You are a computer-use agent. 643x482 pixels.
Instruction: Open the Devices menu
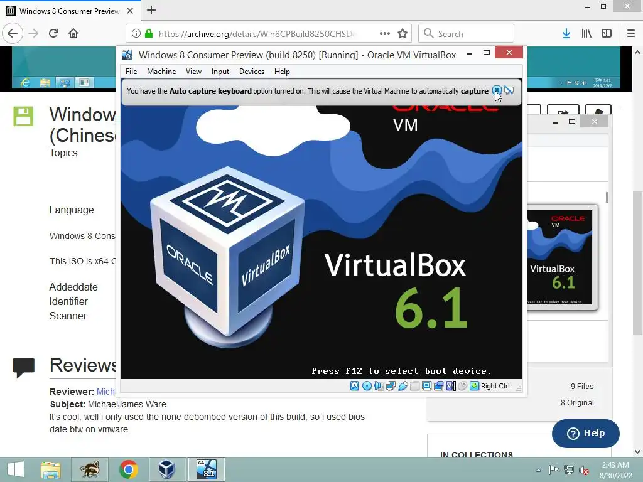[x=251, y=72]
